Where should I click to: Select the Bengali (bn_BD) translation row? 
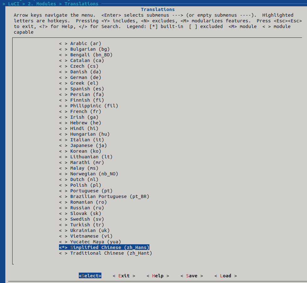[x=86, y=55]
